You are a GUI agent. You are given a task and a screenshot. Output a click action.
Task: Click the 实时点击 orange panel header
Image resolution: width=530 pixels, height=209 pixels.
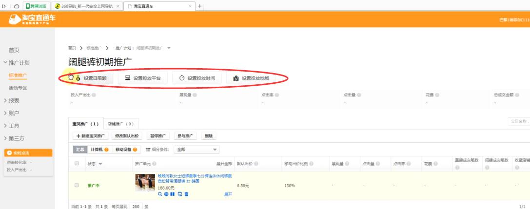(28, 153)
